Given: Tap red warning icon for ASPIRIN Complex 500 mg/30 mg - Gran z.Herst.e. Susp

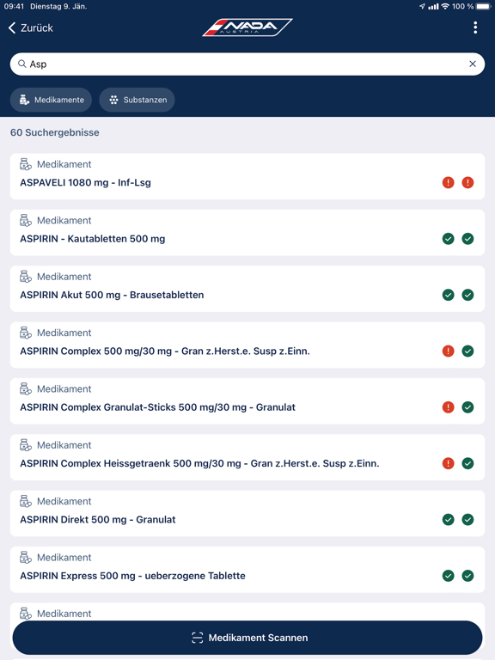Looking at the screenshot, I should point(449,351).
